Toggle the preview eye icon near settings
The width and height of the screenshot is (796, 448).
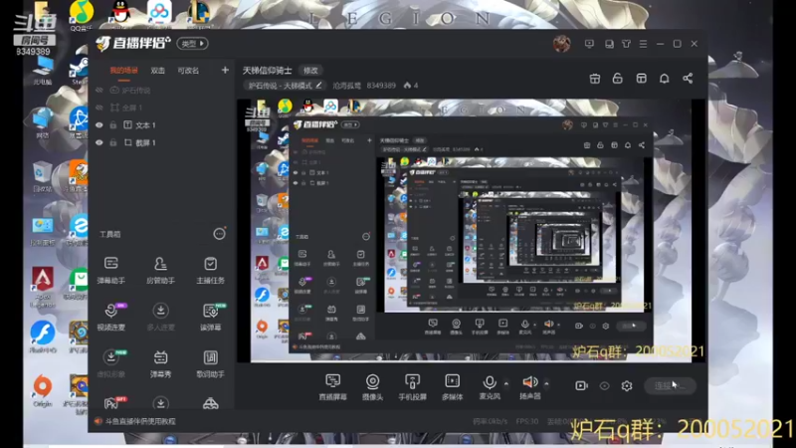click(x=604, y=386)
